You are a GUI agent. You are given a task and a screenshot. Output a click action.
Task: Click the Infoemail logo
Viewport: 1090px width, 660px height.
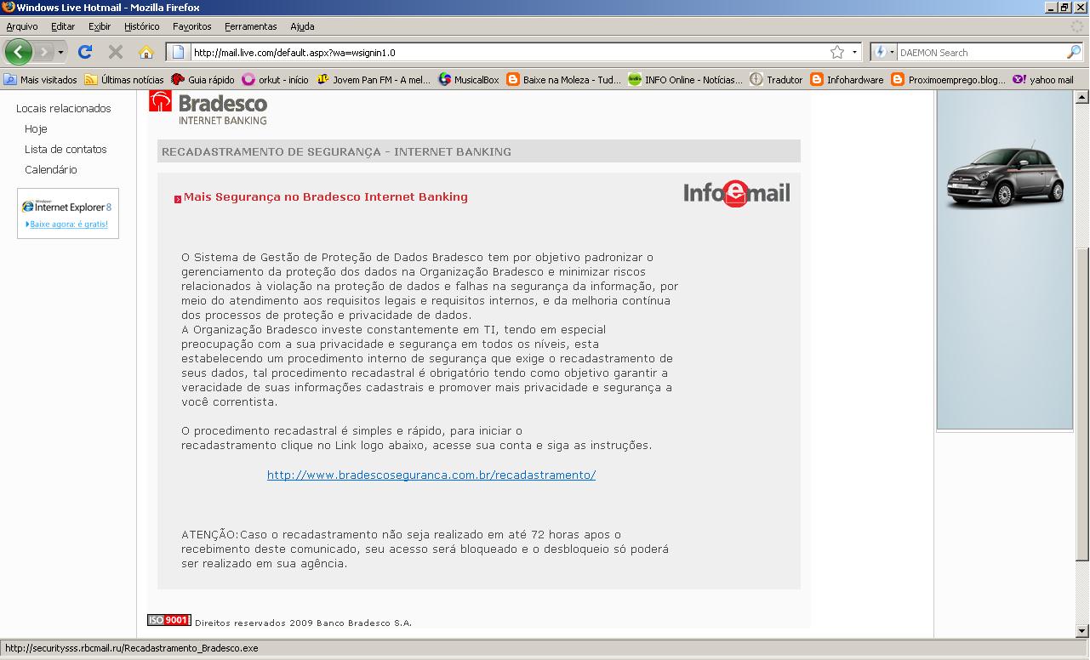[x=736, y=194]
